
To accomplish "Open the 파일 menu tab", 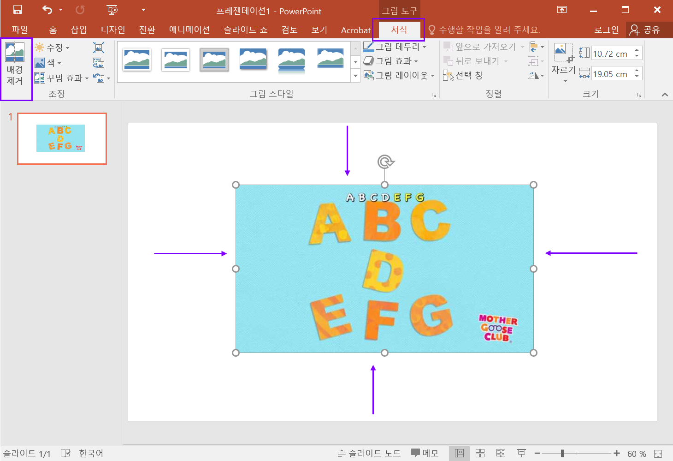I will 20,30.
